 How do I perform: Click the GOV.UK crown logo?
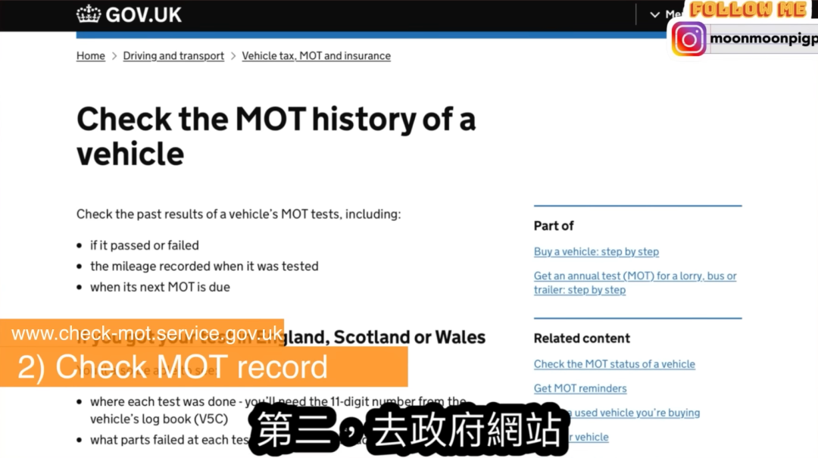(x=89, y=14)
